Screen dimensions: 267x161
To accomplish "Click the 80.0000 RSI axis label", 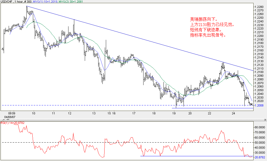I will click(x=260, y=127).
